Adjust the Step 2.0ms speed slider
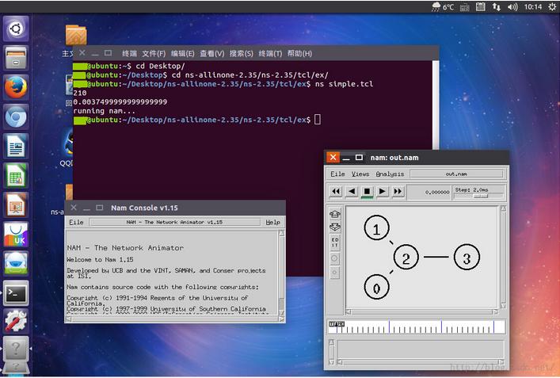The width and height of the screenshot is (560, 378). click(x=478, y=195)
